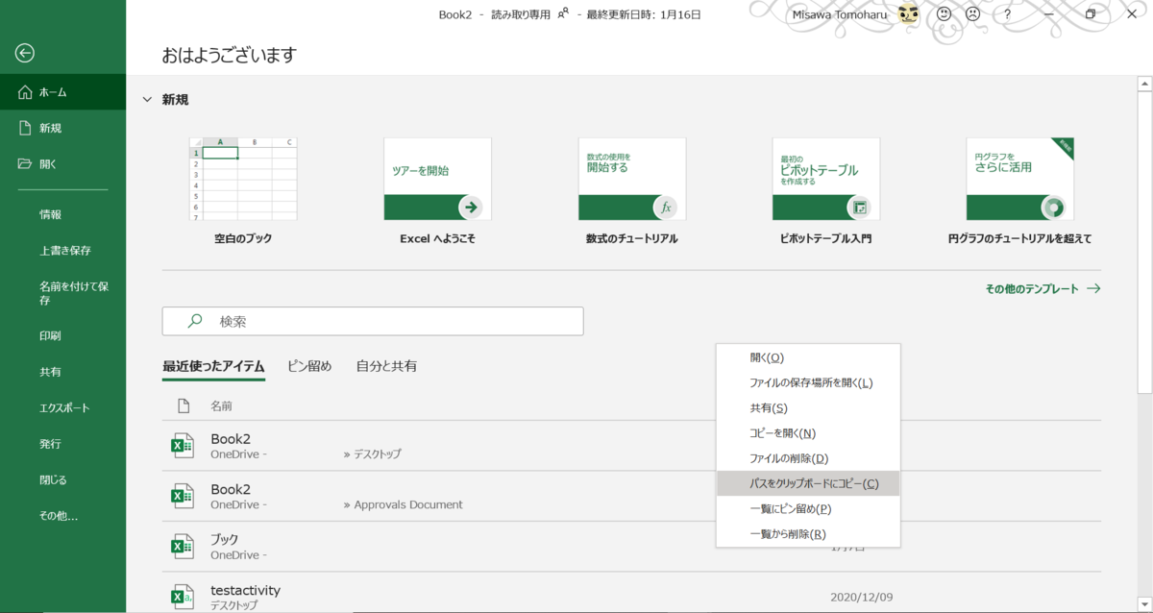Choose 共有(S) from the context menu
1153x613 pixels.
[x=808, y=408]
